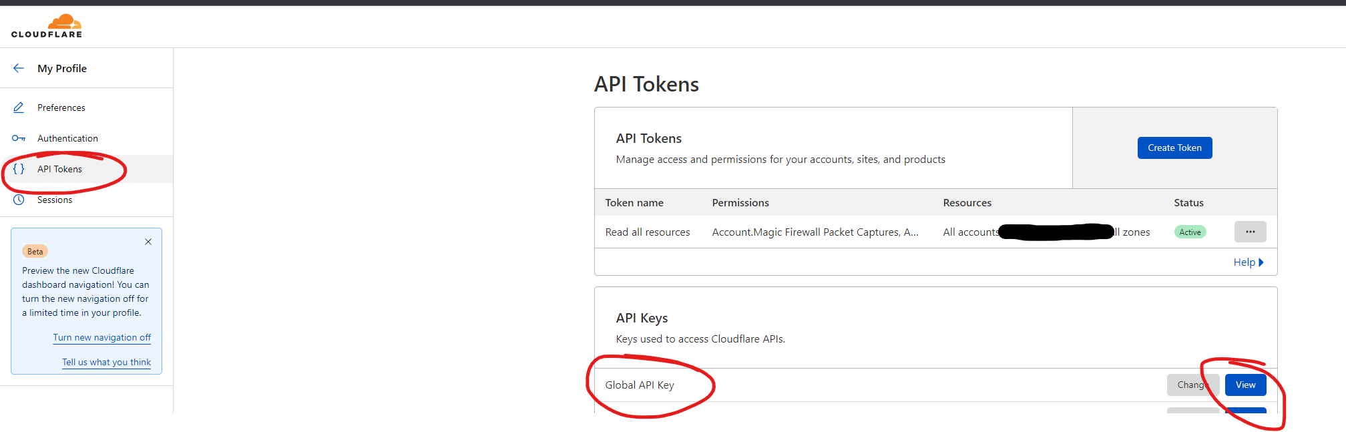Viewport: 1346px width, 432px height.
Task: Click the Sessions clock icon
Action: point(19,199)
